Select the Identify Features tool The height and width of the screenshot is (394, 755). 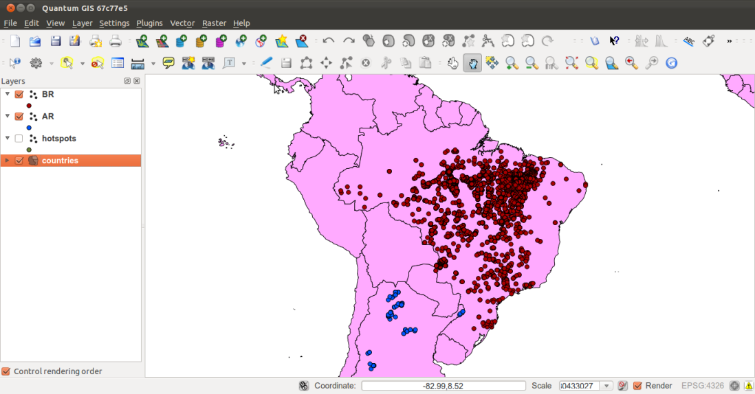point(15,63)
